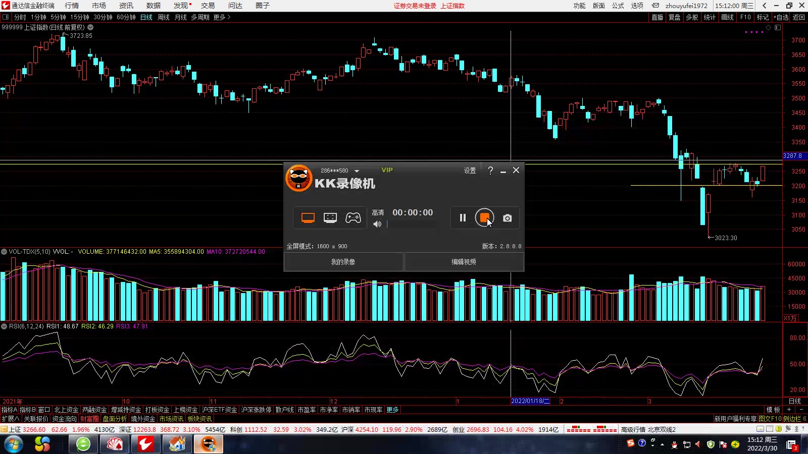808x454 pixels.
Task: Open the dropdown circle beside 上证指数 title
Action: point(90,27)
